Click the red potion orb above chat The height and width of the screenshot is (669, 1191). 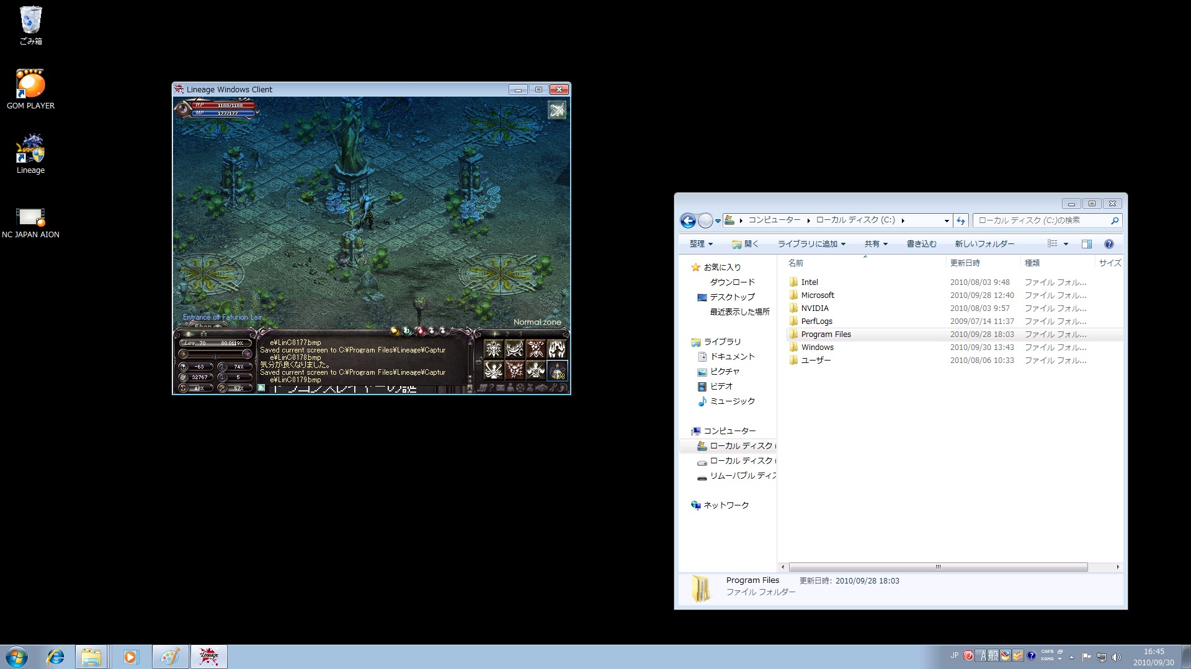click(x=420, y=331)
